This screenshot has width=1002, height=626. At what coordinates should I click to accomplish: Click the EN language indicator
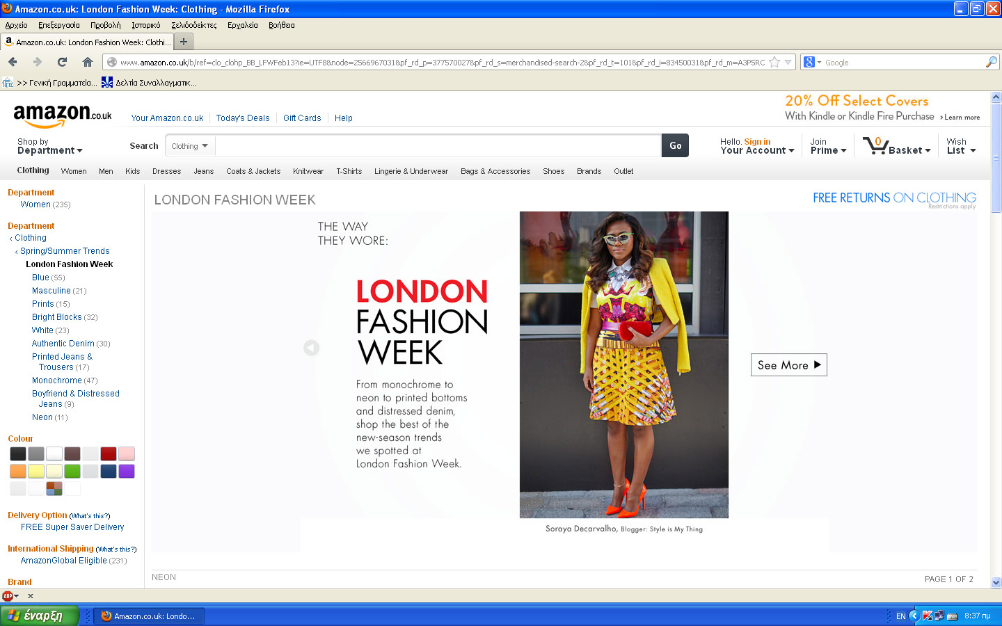(900, 616)
